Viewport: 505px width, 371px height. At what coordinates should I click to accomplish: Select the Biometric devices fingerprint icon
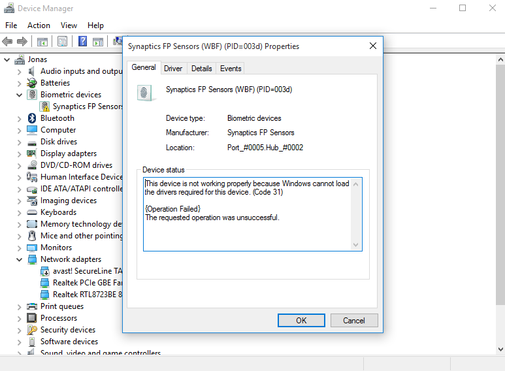pos(32,95)
